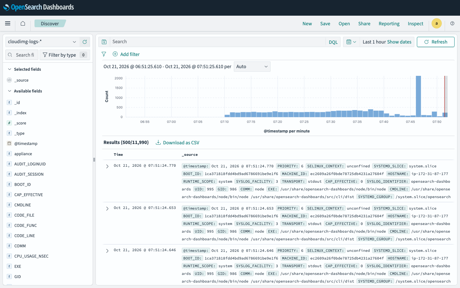Open the New menu item
The width and height of the screenshot is (460, 288).
307,24
